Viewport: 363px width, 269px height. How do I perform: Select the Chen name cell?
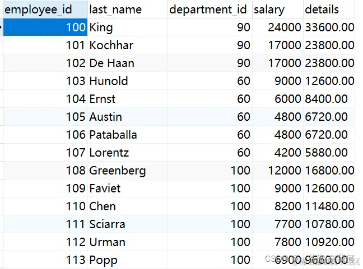pos(128,206)
